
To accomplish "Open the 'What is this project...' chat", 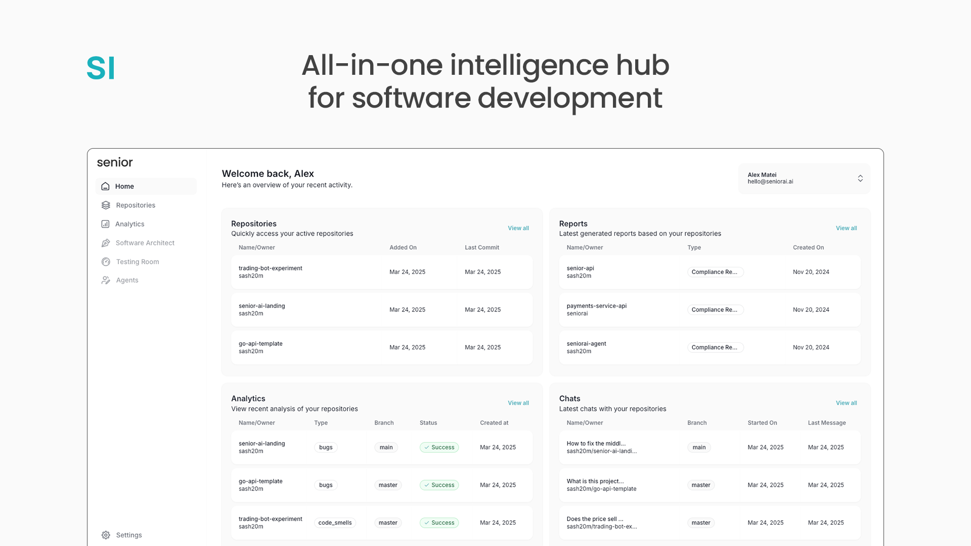I will point(595,481).
